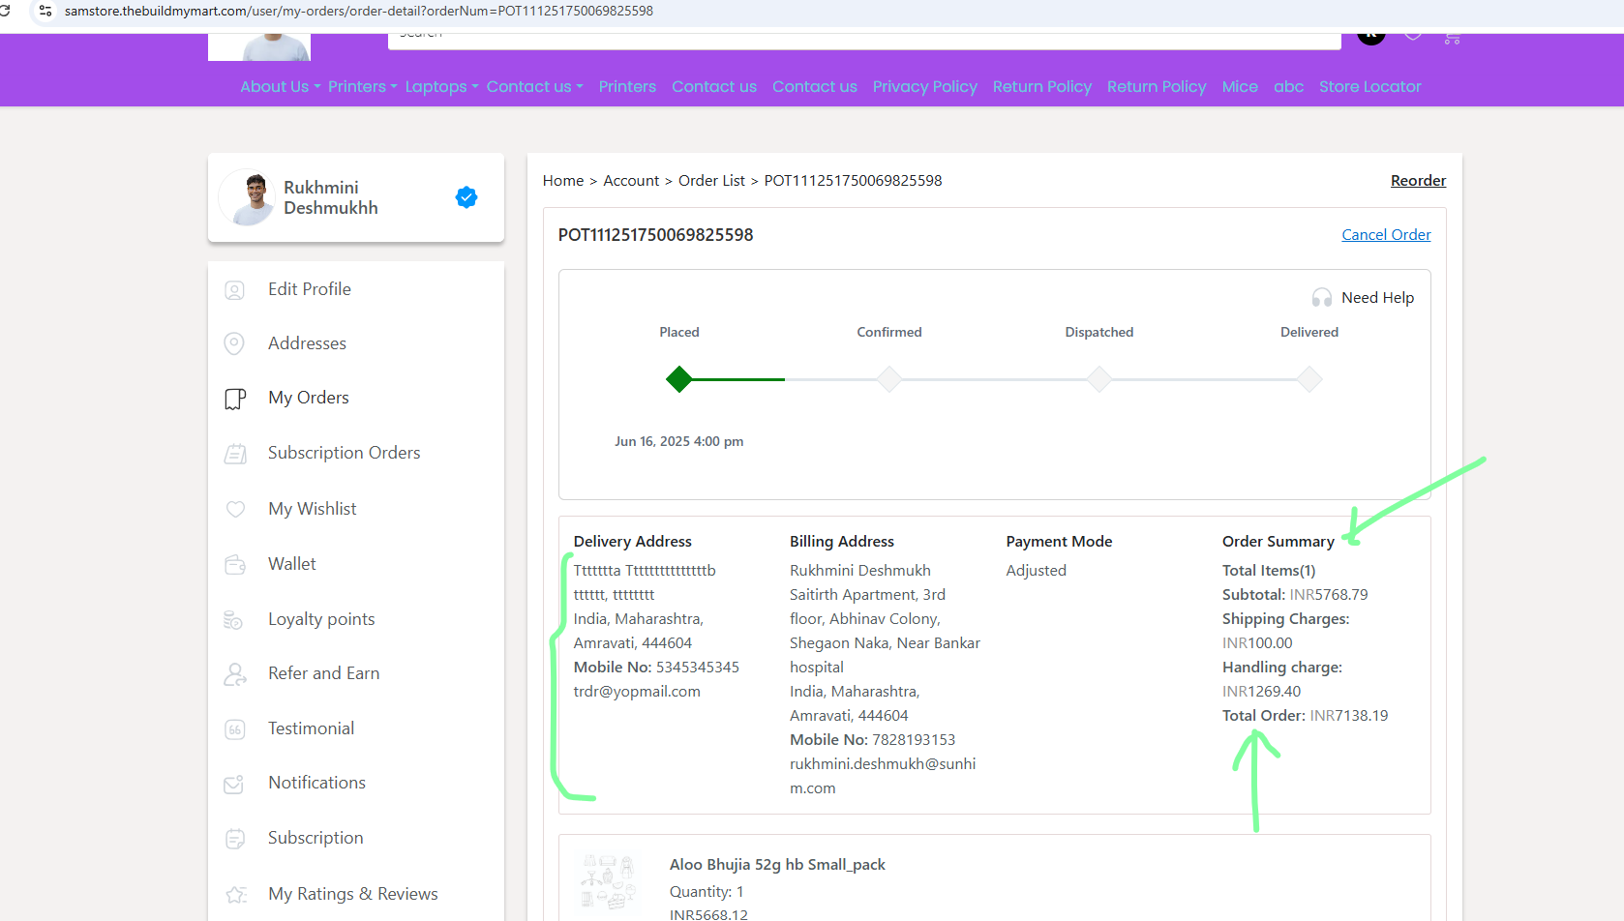Click the Testimonial quote icon

coord(235,729)
